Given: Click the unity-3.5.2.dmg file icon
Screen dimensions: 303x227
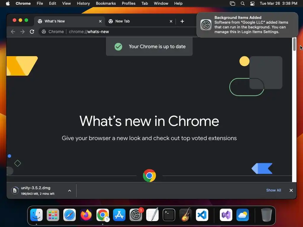Looking at the screenshot, I should pyautogui.click(x=15, y=191).
